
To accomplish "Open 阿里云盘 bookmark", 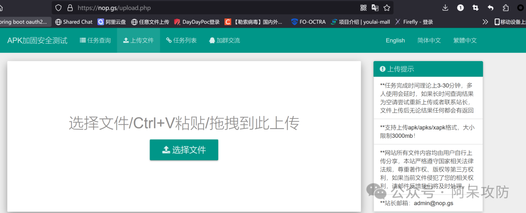I will [x=112, y=22].
